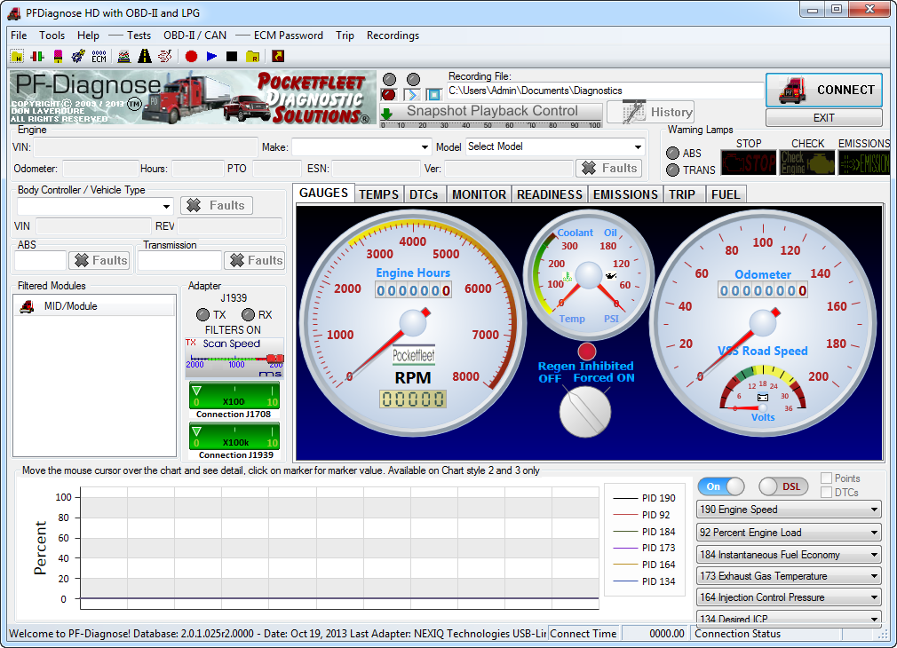Open the 190 Engine Speed PID dropdown
The width and height of the screenshot is (897, 648).
click(787, 509)
